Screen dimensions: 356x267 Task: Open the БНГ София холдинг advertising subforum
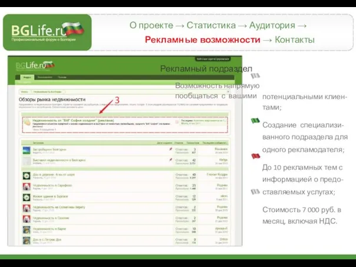(x=73, y=120)
